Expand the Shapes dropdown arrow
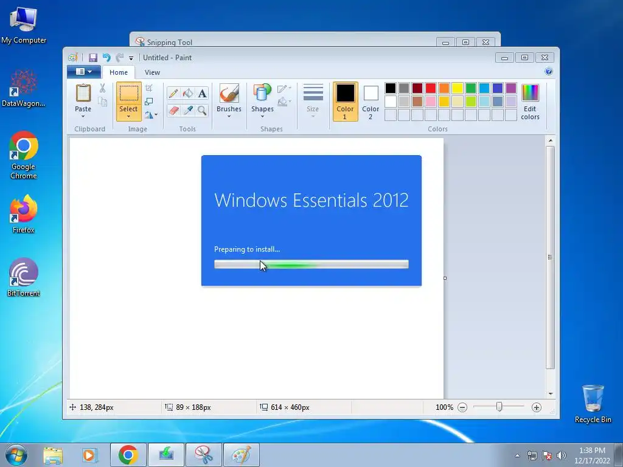 click(x=262, y=117)
